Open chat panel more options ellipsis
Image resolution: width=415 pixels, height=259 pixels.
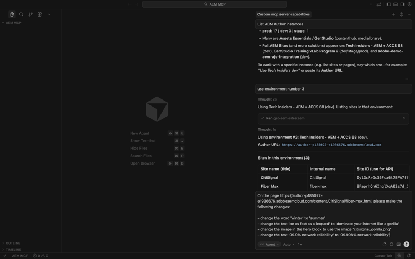click(409, 14)
